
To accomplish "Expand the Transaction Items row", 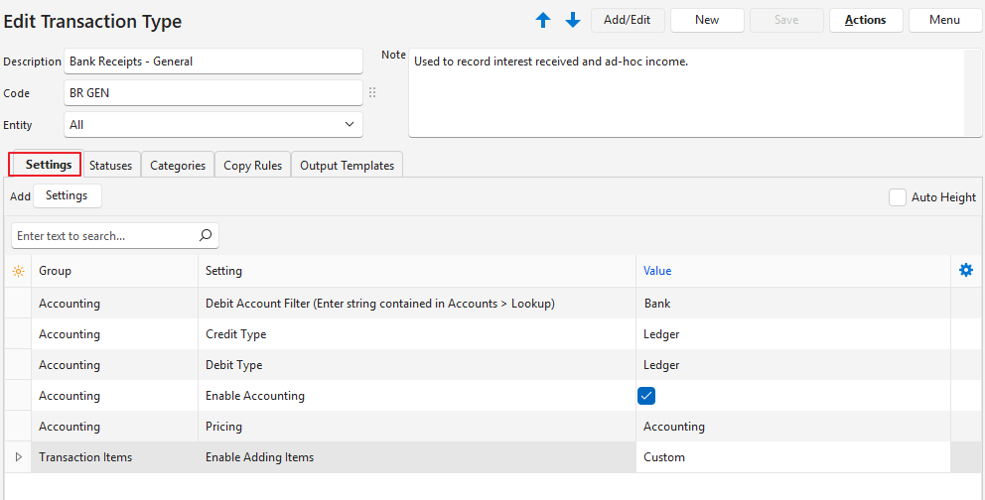I will point(18,457).
